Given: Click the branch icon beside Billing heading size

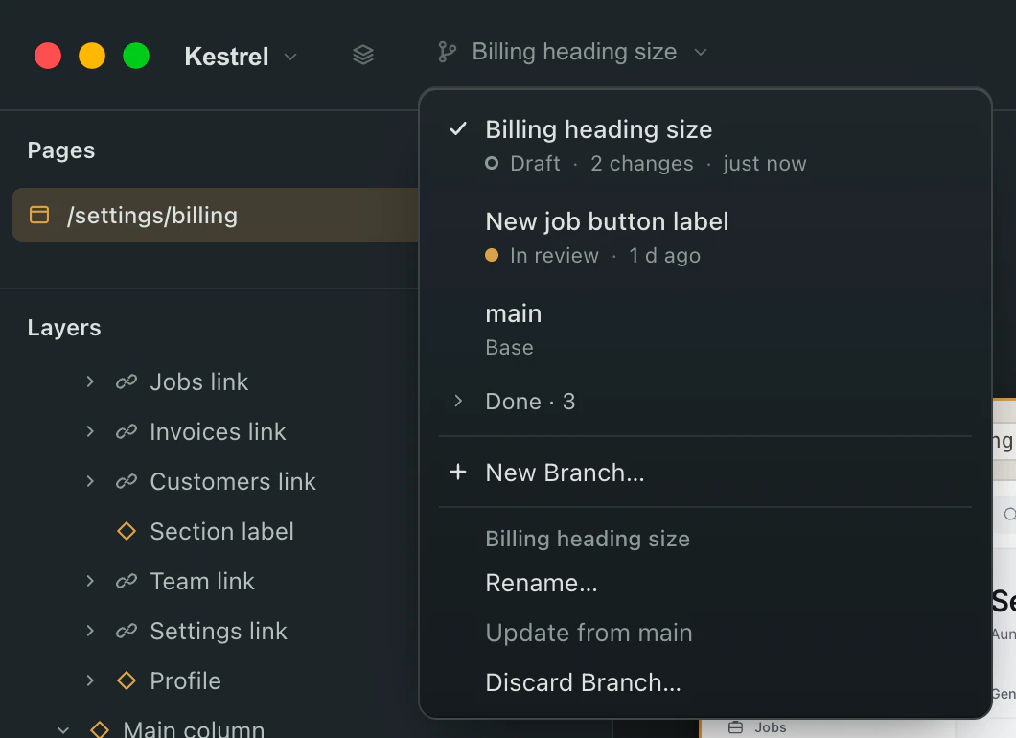Looking at the screenshot, I should pyautogui.click(x=447, y=52).
